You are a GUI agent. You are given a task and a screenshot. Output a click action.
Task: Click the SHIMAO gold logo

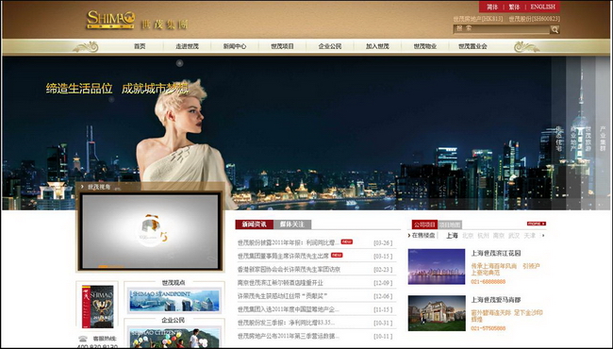click(111, 20)
